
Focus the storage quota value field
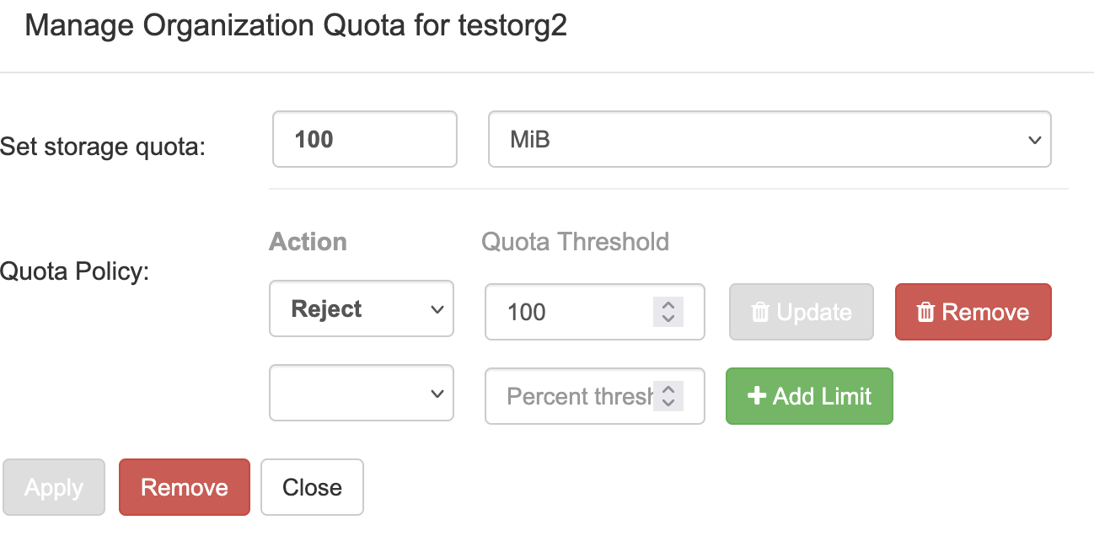coord(364,140)
